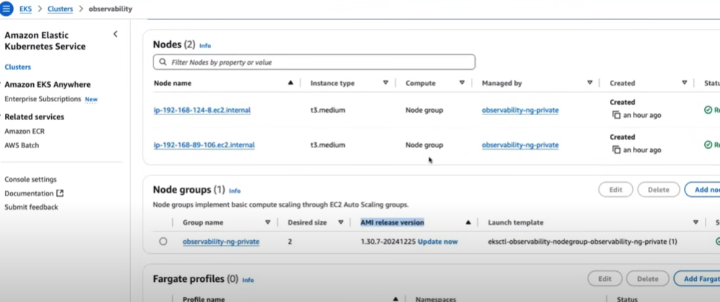Open node ip-192-168-124-8.ec2.internal
This screenshot has height=302, width=720.
pyautogui.click(x=202, y=110)
